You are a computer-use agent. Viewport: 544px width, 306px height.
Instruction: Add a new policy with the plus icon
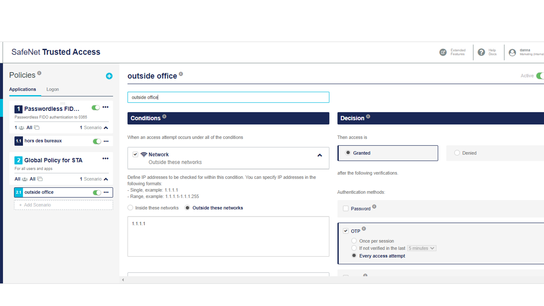[109, 76]
